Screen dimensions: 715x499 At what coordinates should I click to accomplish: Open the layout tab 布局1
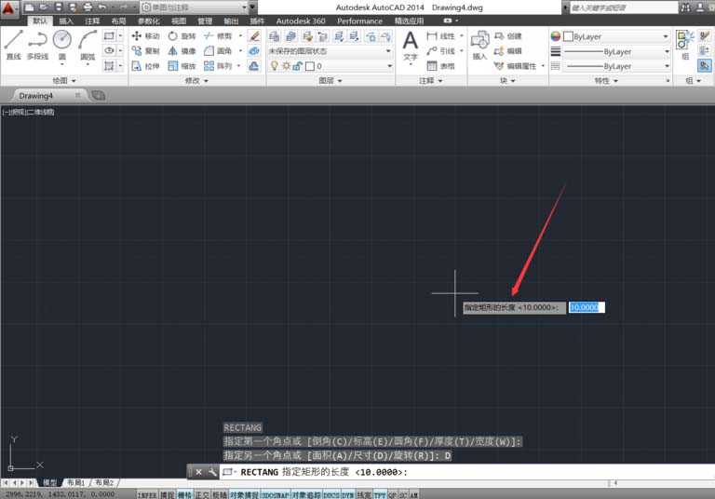click(x=74, y=483)
